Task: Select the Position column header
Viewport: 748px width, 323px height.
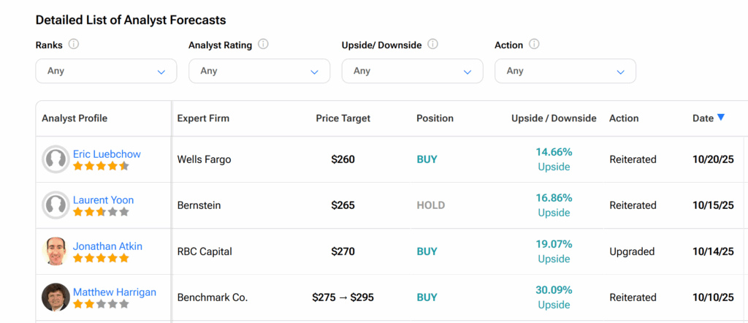Action: pyautogui.click(x=435, y=118)
